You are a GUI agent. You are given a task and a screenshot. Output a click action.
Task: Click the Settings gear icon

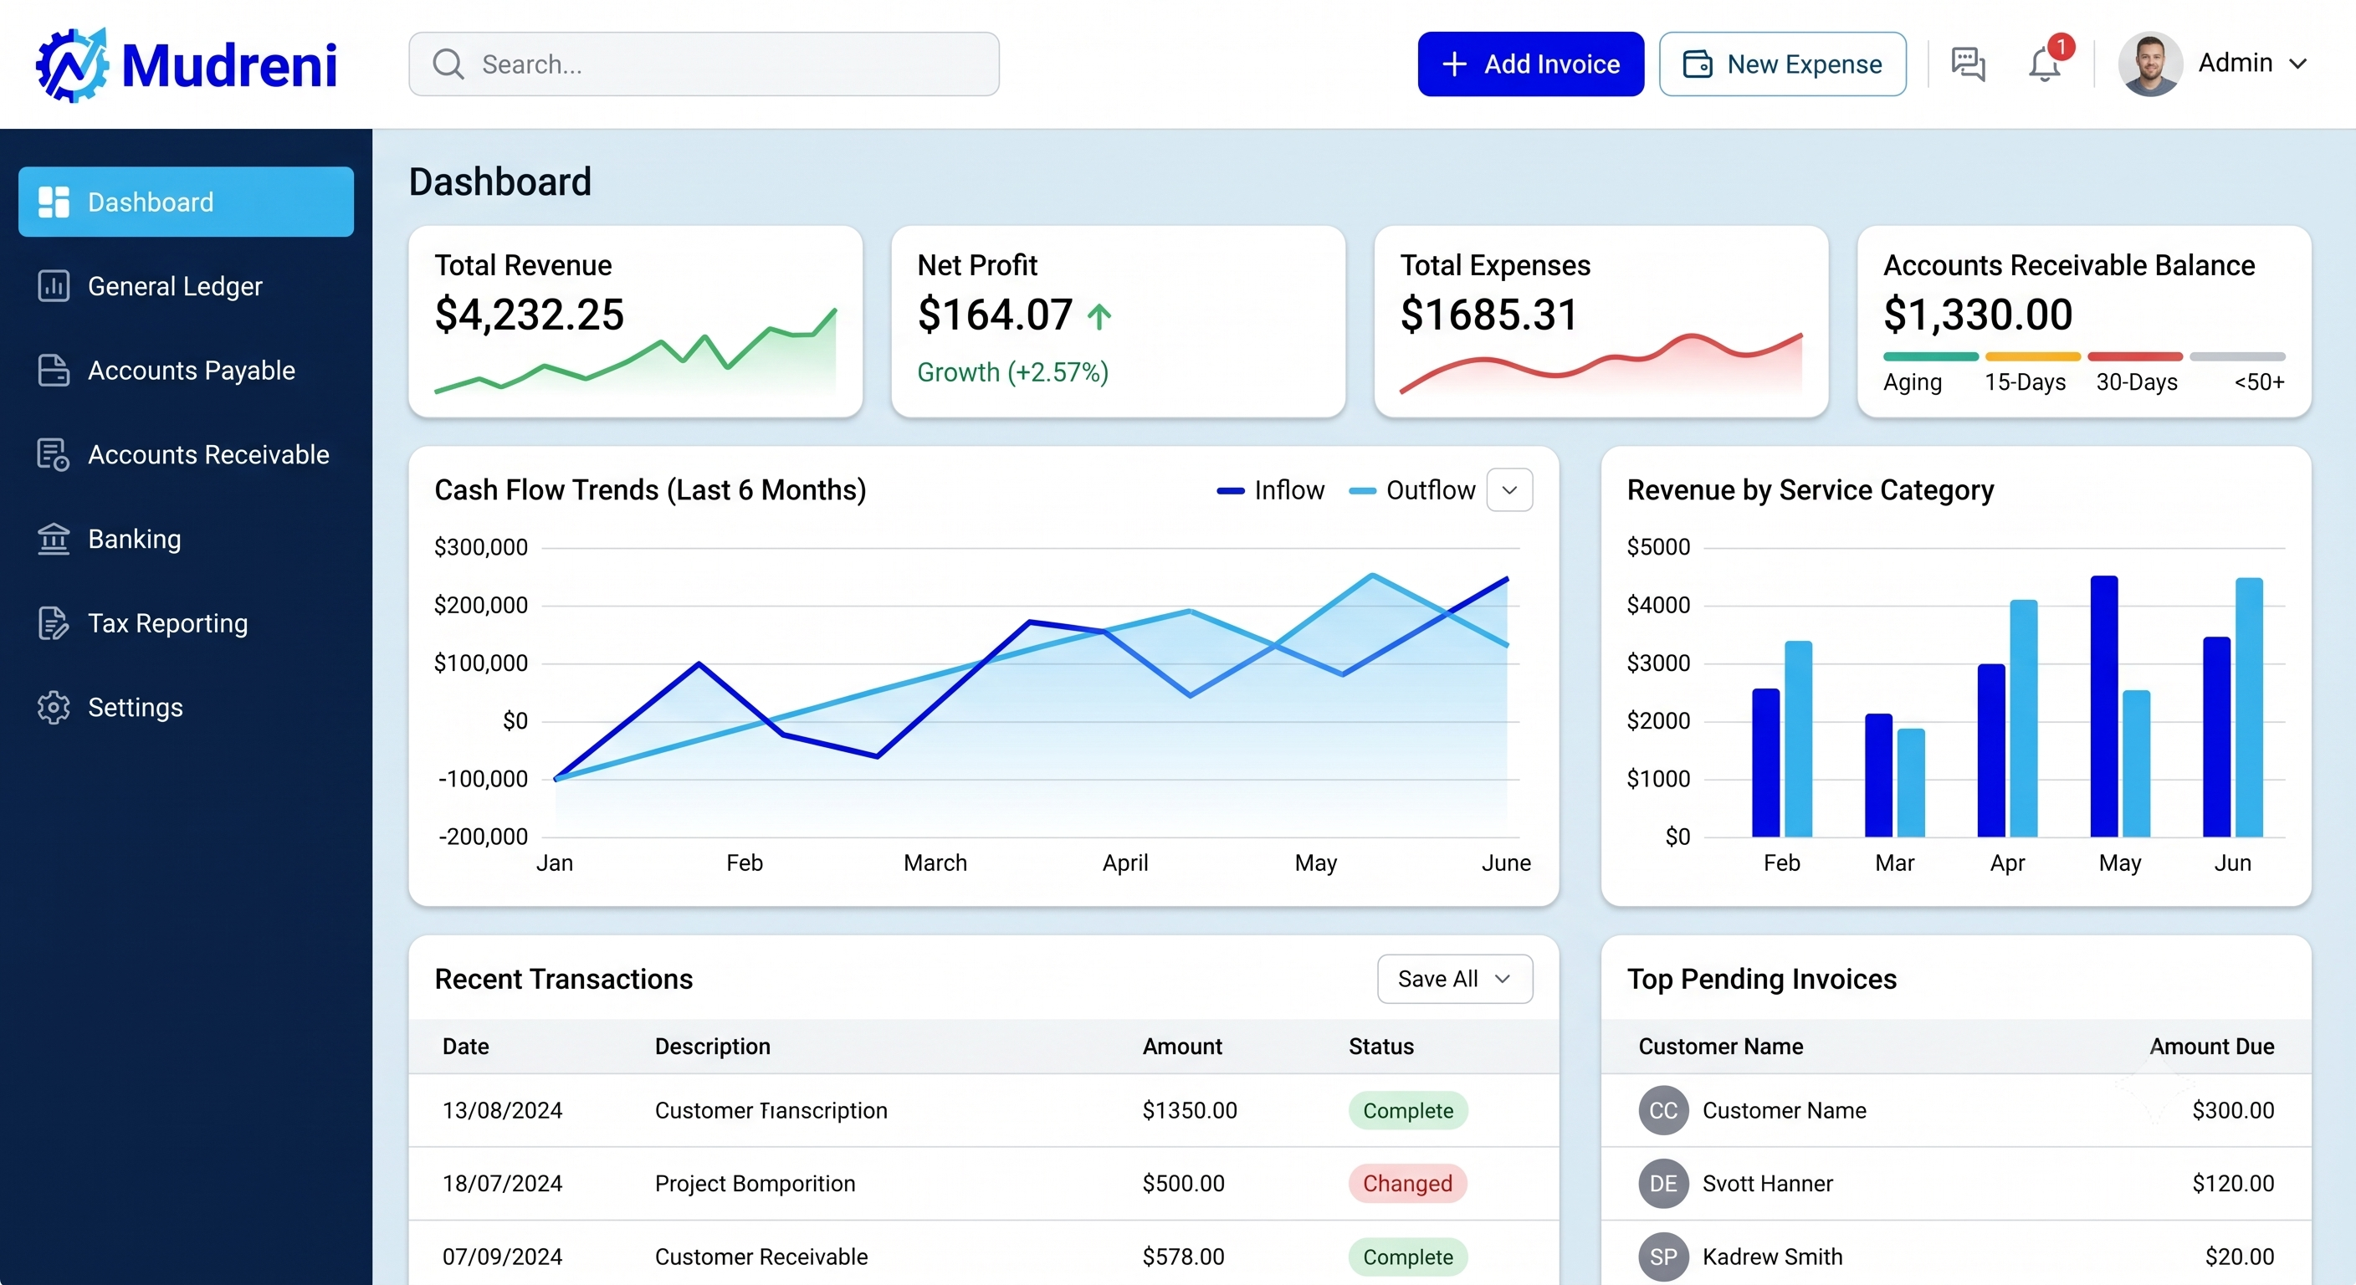point(54,707)
